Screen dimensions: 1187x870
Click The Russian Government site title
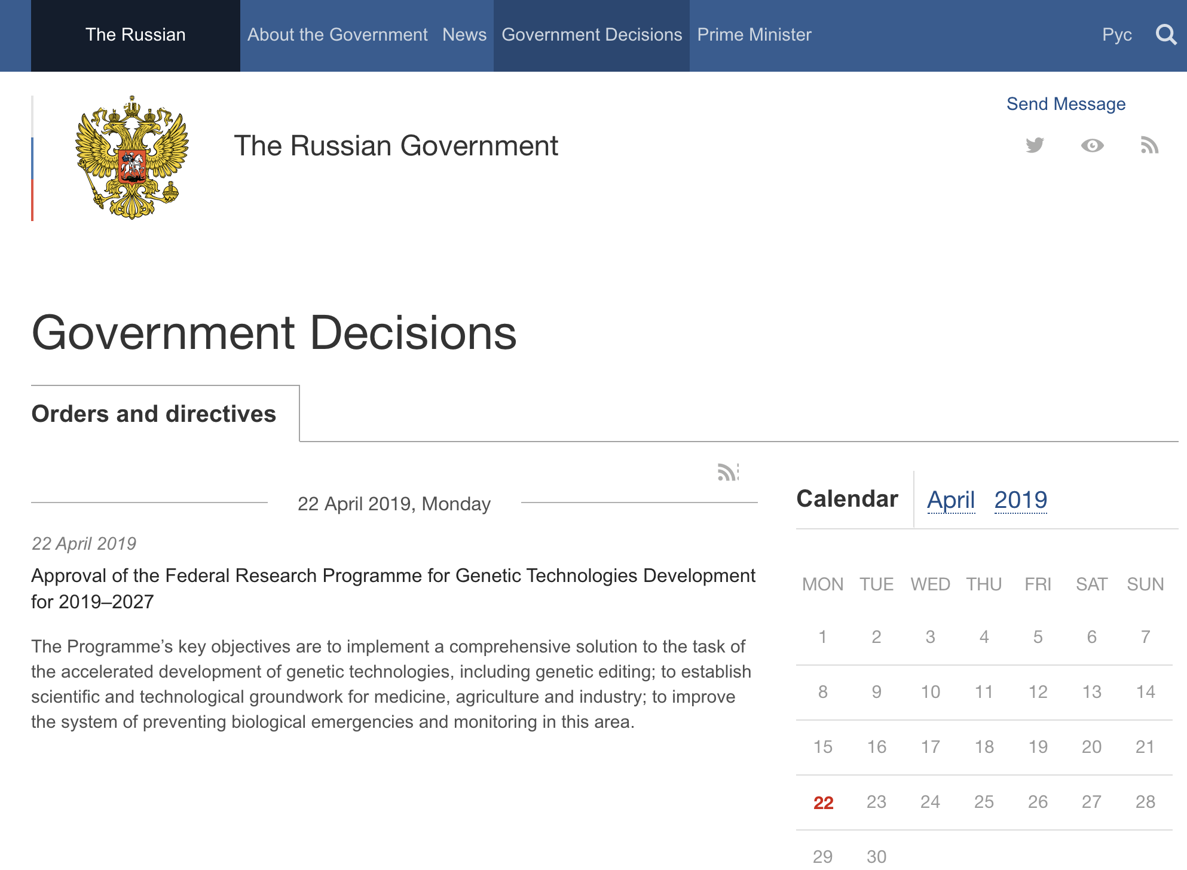click(x=396, y=146)
